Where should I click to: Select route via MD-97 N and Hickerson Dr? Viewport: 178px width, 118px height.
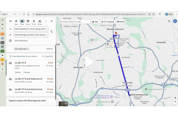click(x=31, y=80)
